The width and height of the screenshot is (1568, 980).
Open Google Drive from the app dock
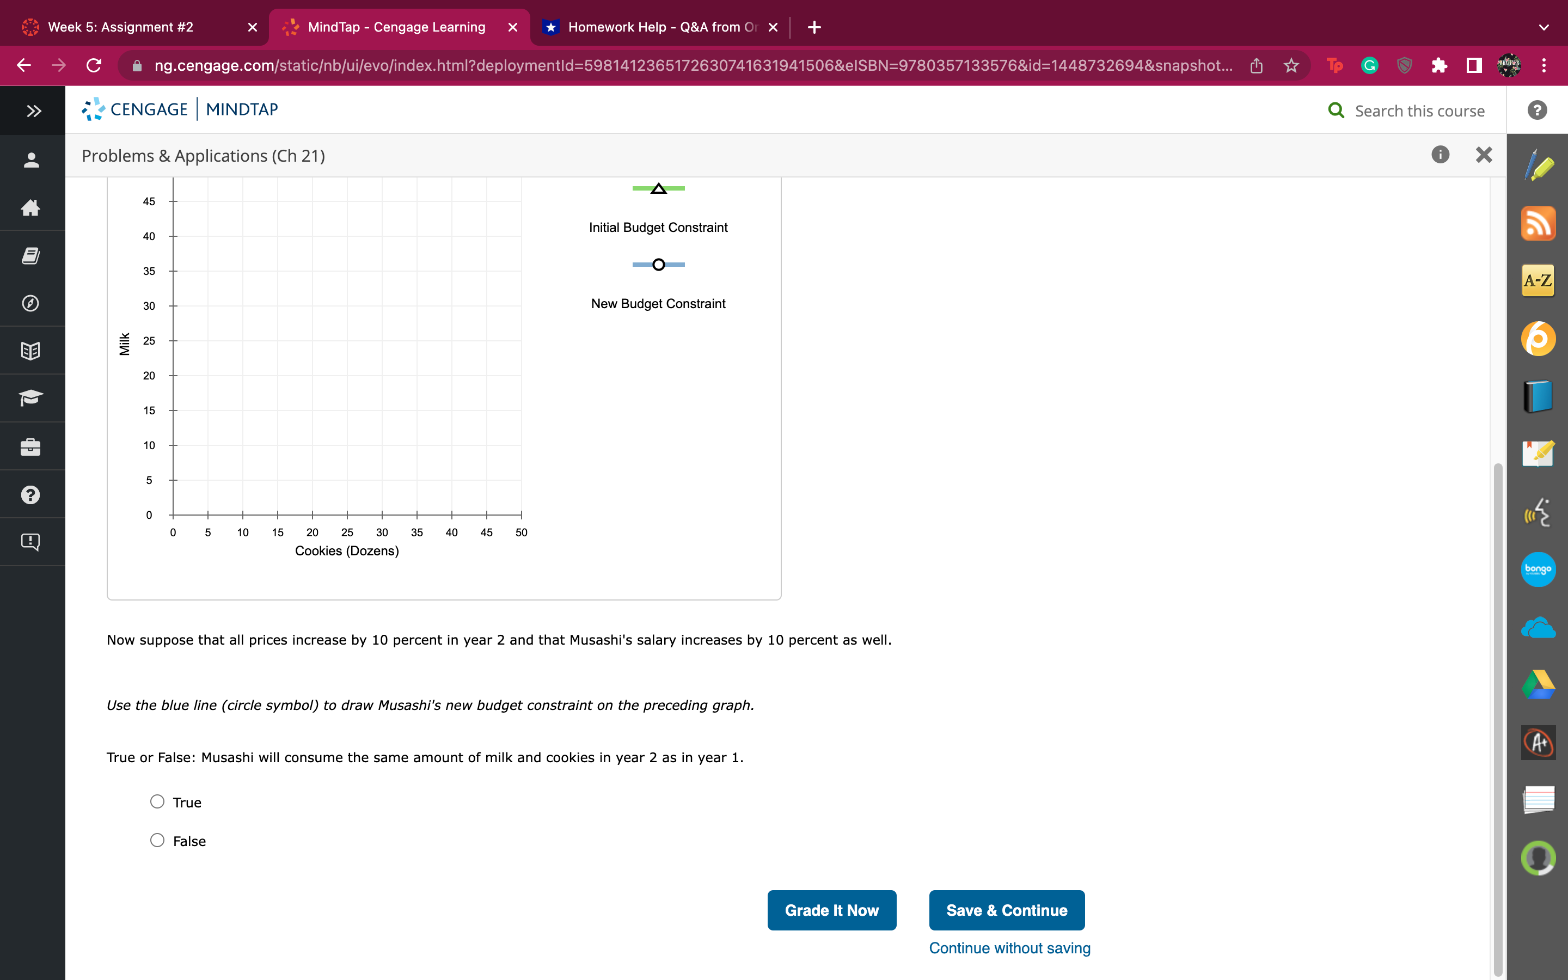point(1539,684)
